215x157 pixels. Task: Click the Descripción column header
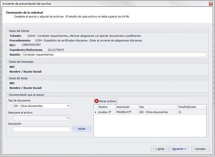pos(127,107)
